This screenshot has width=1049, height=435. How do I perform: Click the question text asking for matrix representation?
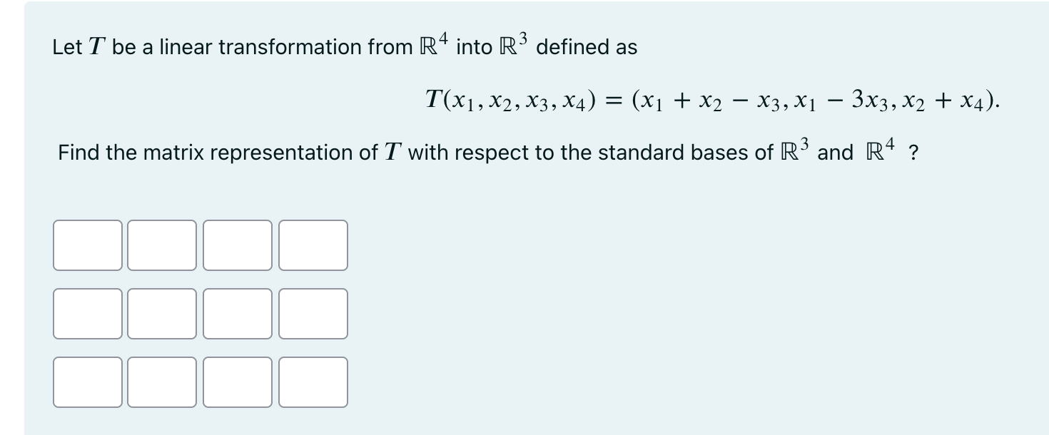(x=487, y=151)
